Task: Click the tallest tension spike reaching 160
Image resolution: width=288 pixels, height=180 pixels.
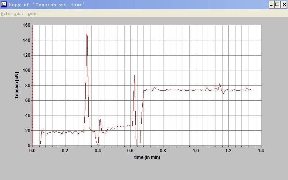Action: (x=87, y=27)
